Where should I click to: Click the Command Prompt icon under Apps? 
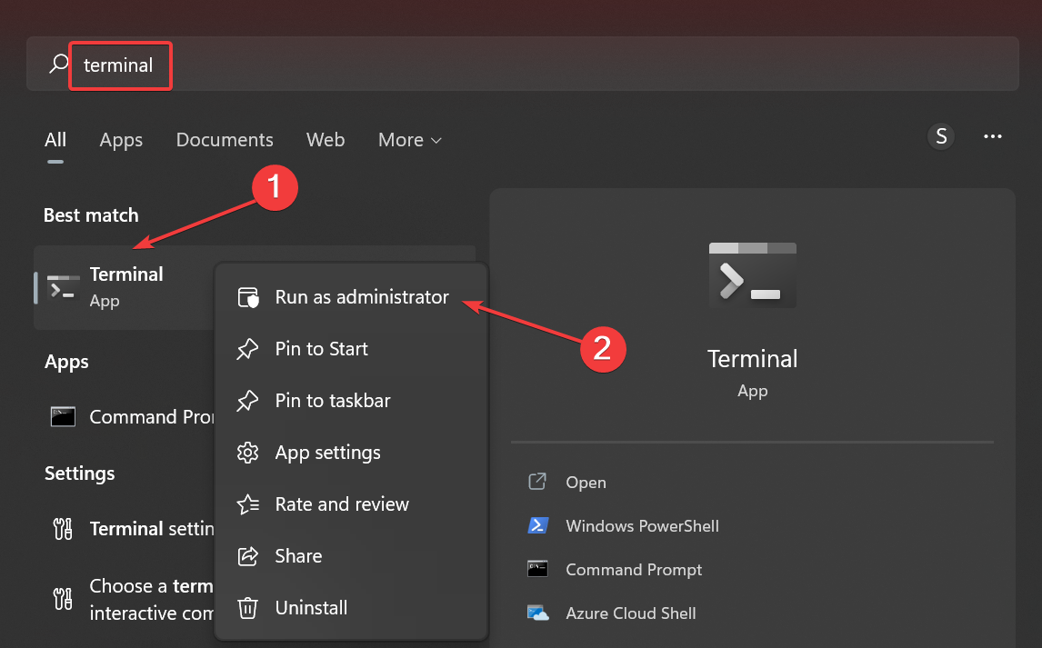coord(63,417)
